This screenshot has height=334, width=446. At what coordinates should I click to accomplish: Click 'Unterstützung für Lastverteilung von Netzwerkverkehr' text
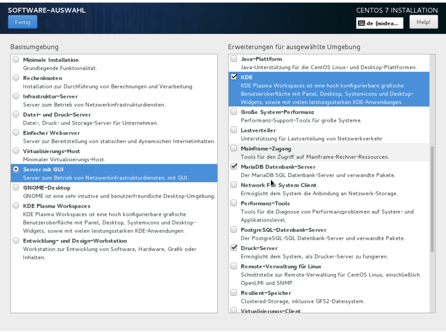pyautogui.click(x=312, y=139)
